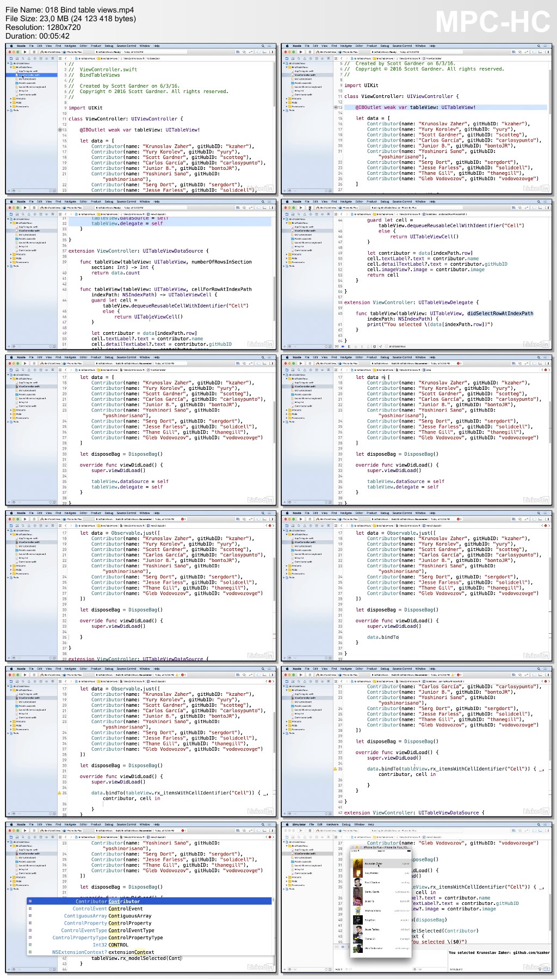Select Assistant editor icon in header-comment Xcode frame
The width and height of the screenshot is (557, 979).
[x=244, y=52]
